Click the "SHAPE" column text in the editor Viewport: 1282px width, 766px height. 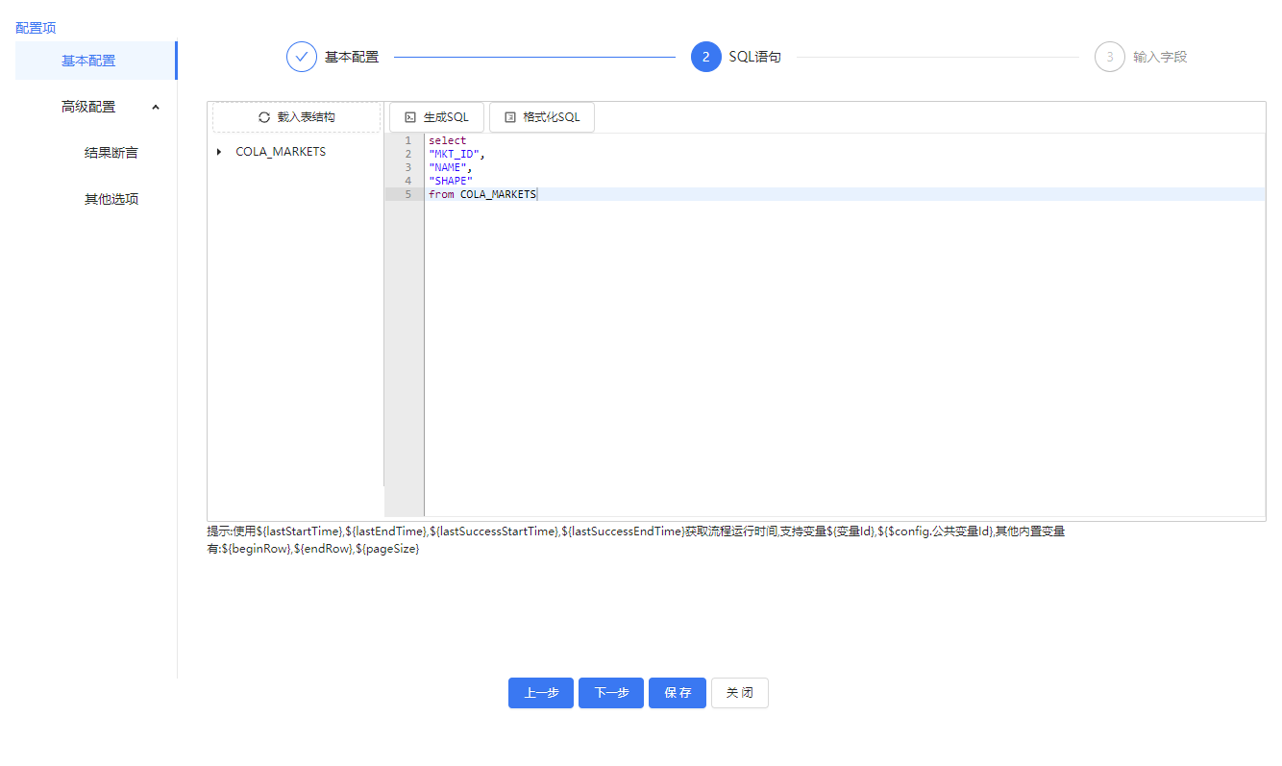click(451, 181)
